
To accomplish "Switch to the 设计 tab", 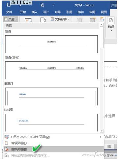I will pos(46,12).
